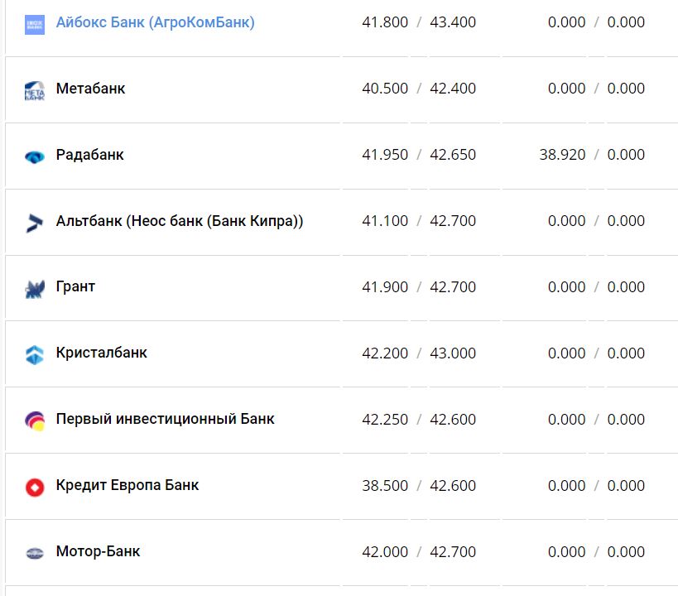The width and height of the screenshot is (678, 596).
Task: Click Радабанк's 38.920 rate value
Action: point(562,155)
